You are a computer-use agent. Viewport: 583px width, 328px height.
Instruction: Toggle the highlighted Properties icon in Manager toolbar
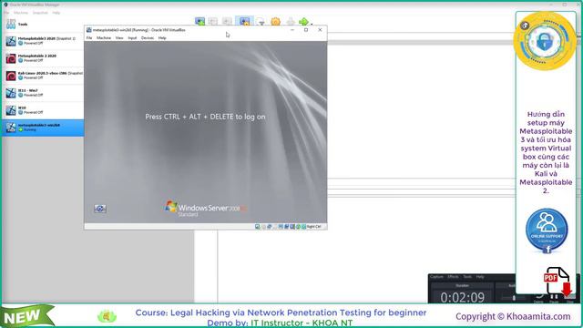coord(244,21)
